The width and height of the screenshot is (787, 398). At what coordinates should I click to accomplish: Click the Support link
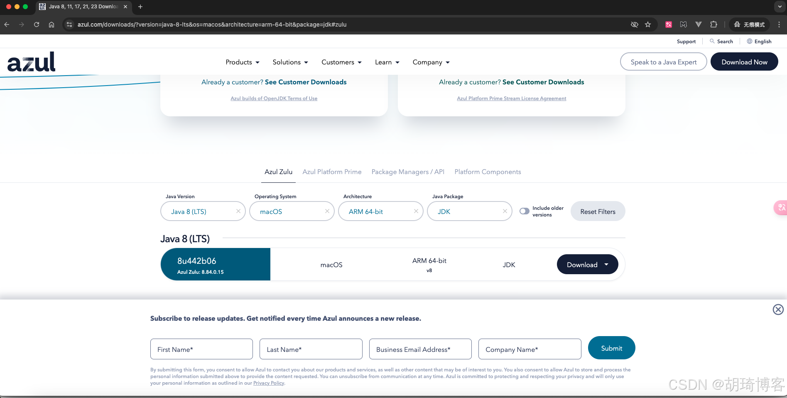686,42
